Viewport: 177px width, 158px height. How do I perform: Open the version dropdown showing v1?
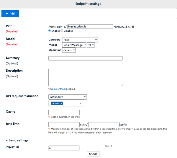tap(91, 45)
